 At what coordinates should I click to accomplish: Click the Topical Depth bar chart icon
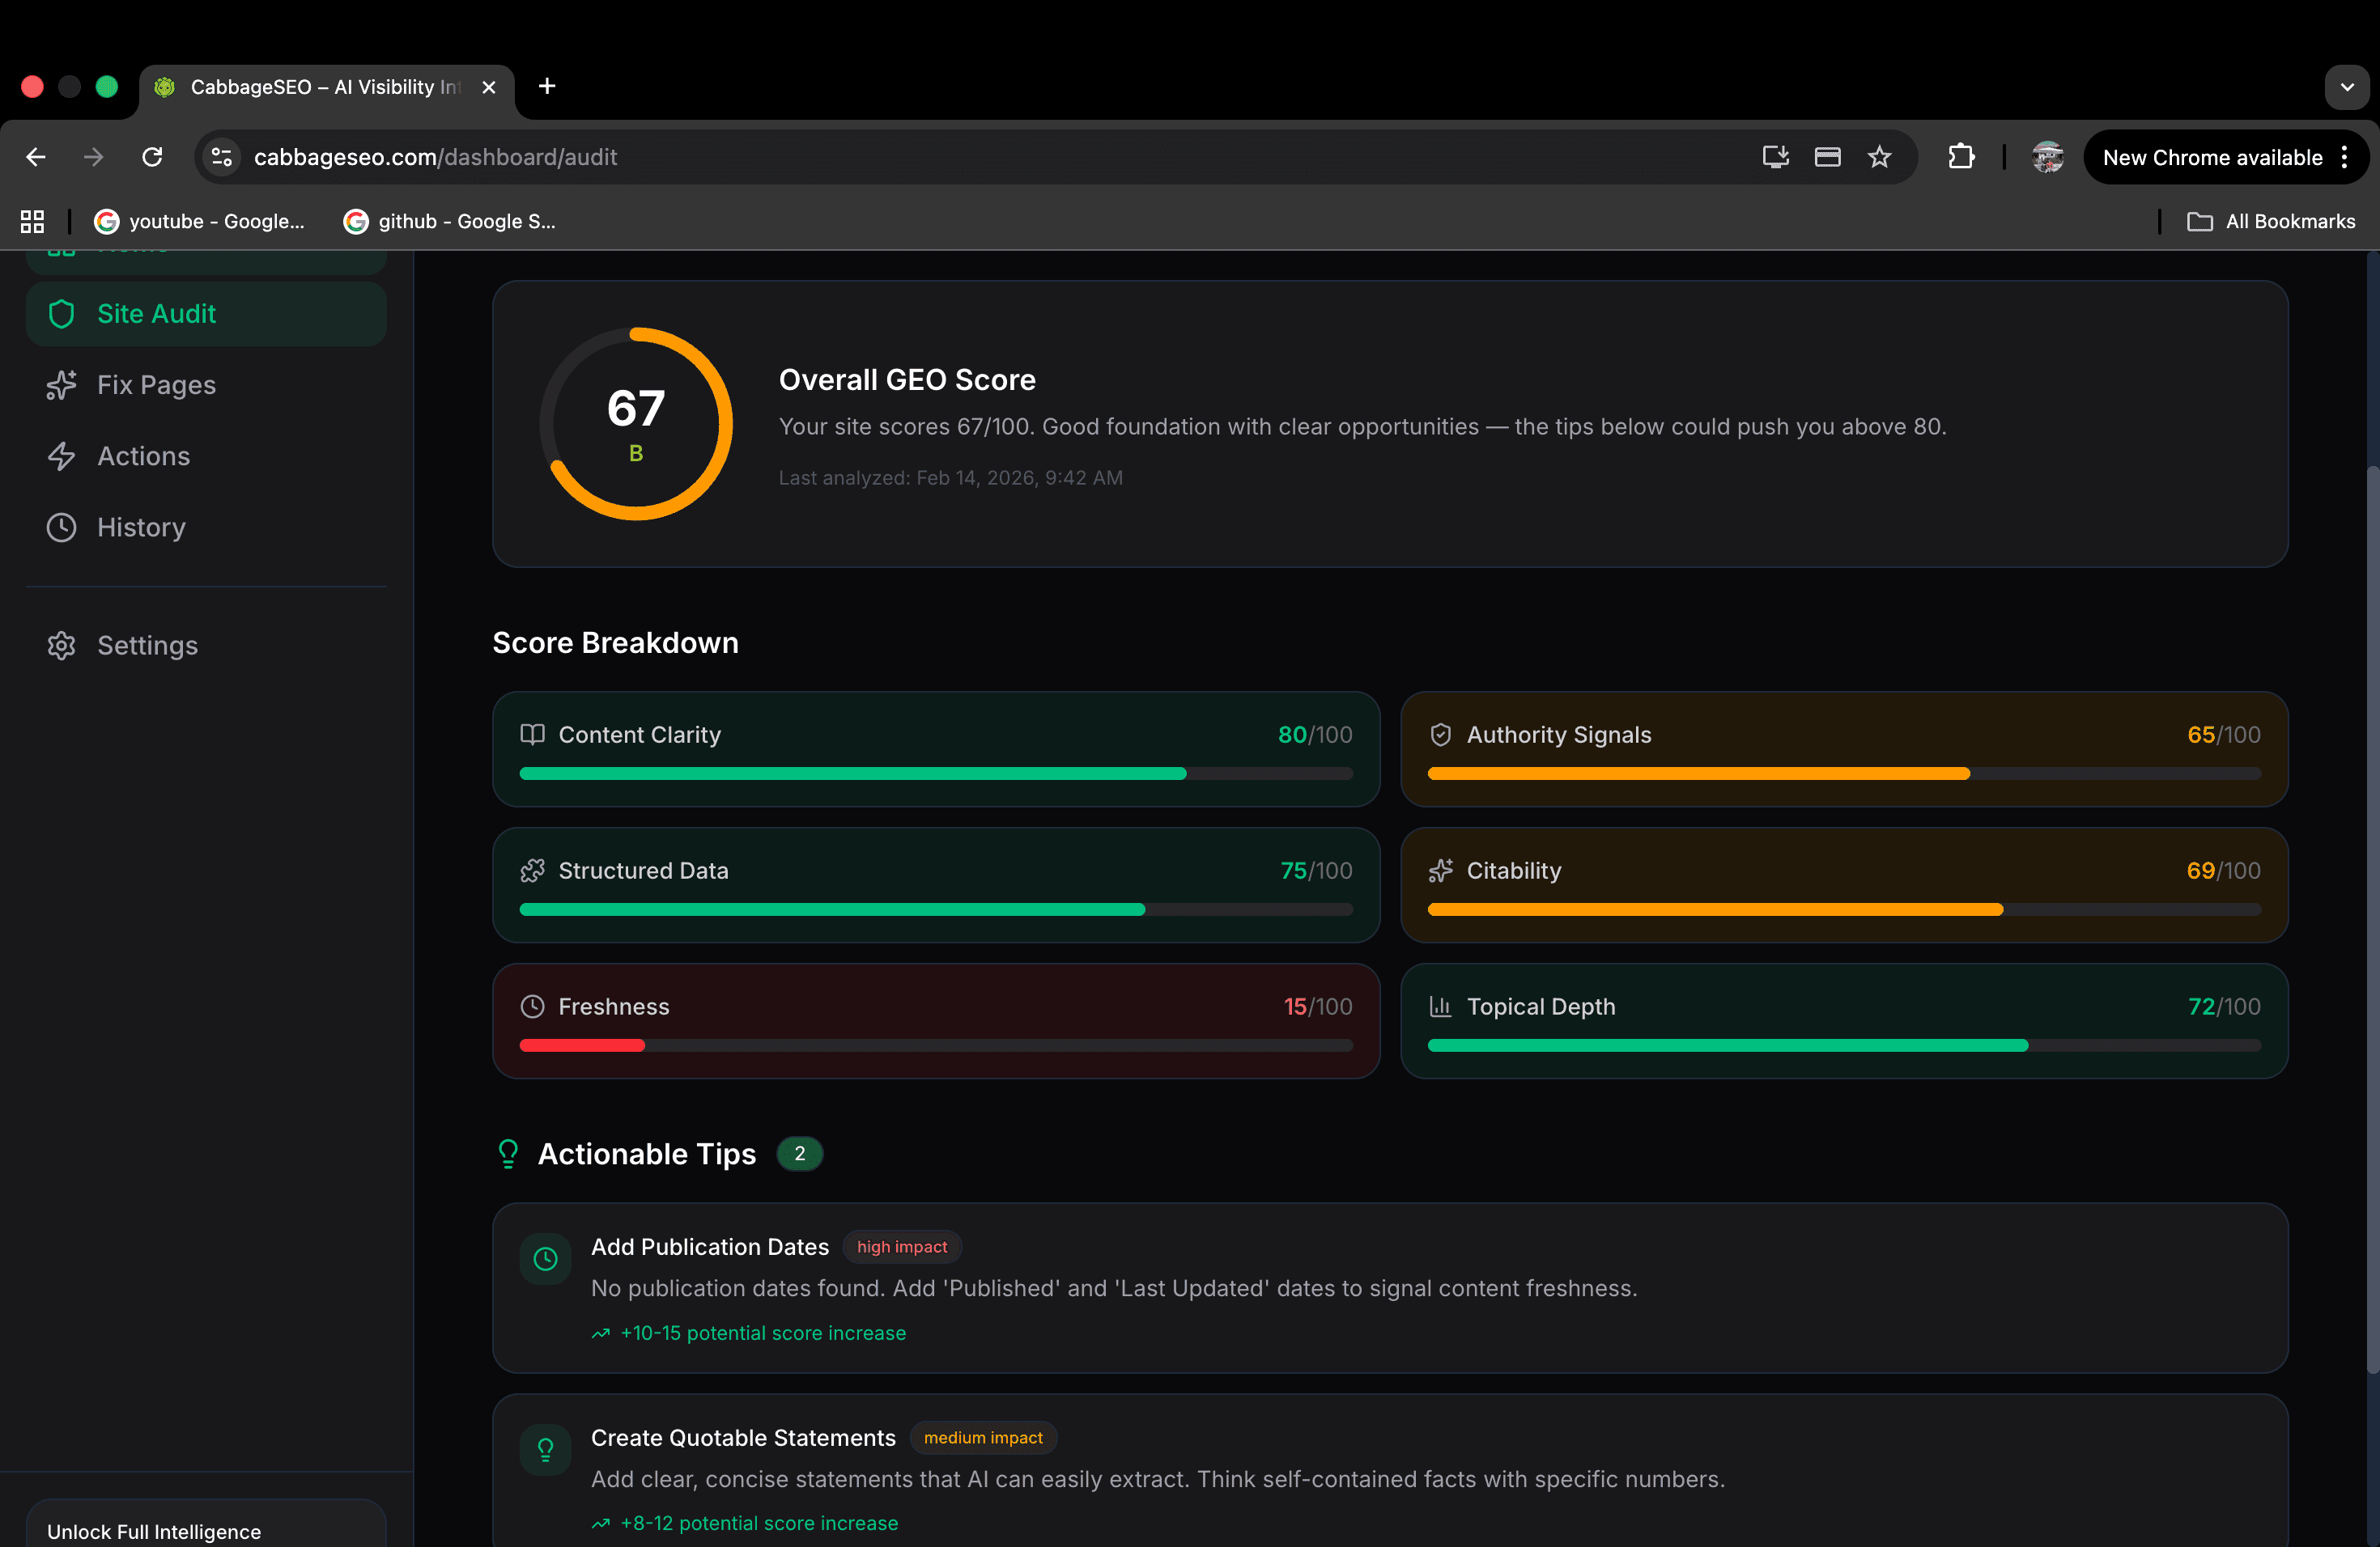[x=1440, y=1007]
